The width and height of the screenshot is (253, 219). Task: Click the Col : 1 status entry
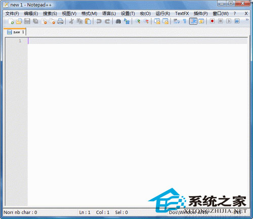click(103, 212)
